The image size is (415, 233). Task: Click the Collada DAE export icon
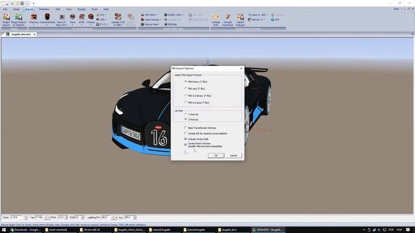click(216, 19)
